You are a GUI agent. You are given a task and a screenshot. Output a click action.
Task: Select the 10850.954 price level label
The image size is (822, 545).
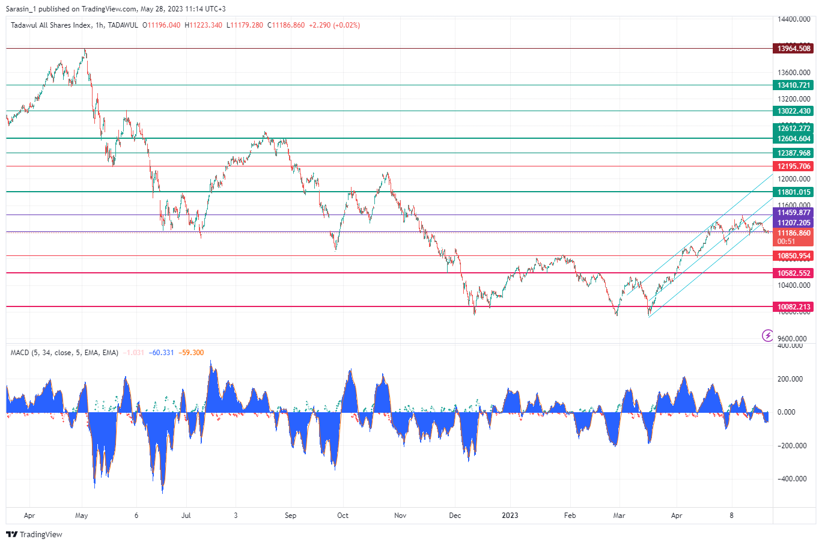(793, 256)
